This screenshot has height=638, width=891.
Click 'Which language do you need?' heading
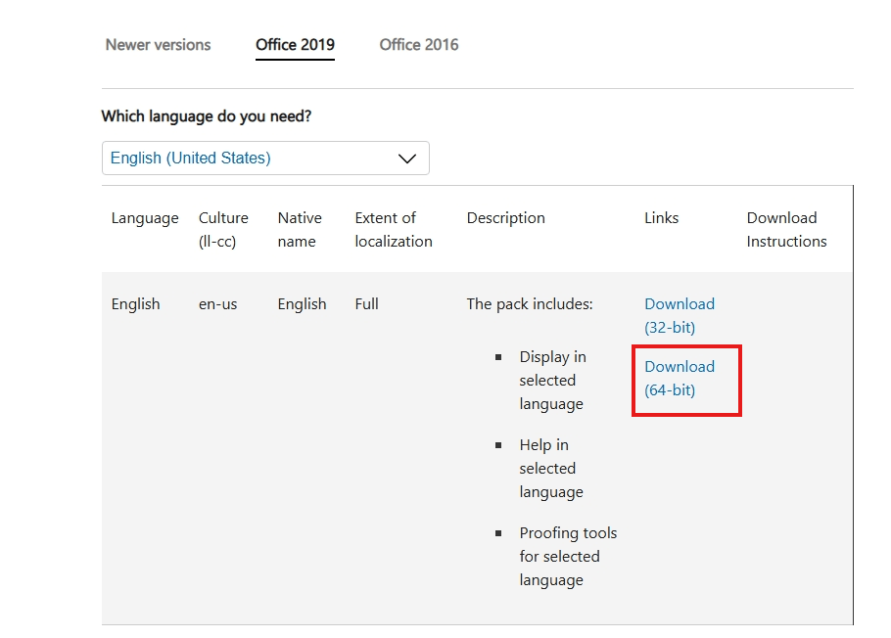click(207, 116)
